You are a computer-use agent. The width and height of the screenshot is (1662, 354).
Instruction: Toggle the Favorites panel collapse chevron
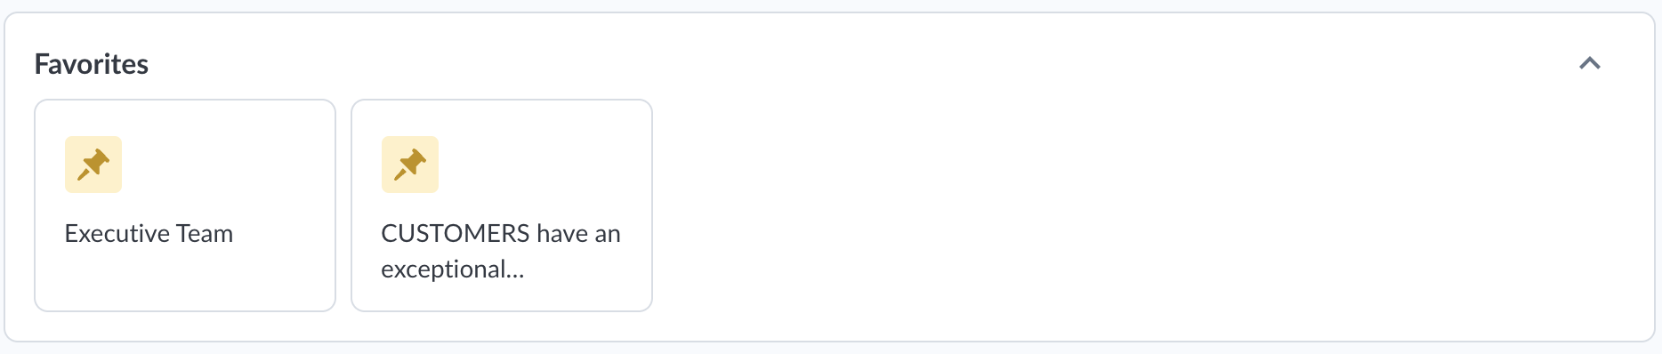tap(1590, 63)
